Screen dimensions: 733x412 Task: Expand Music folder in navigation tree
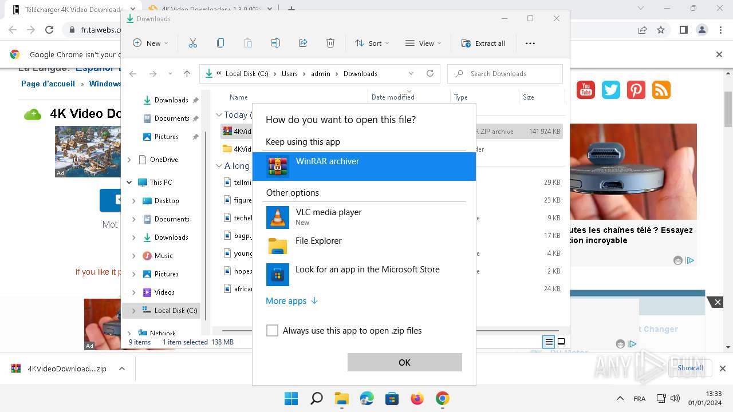(133, 256)
